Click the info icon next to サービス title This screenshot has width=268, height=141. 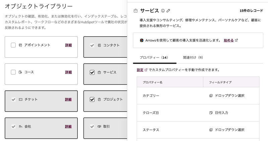coord(163,11)
